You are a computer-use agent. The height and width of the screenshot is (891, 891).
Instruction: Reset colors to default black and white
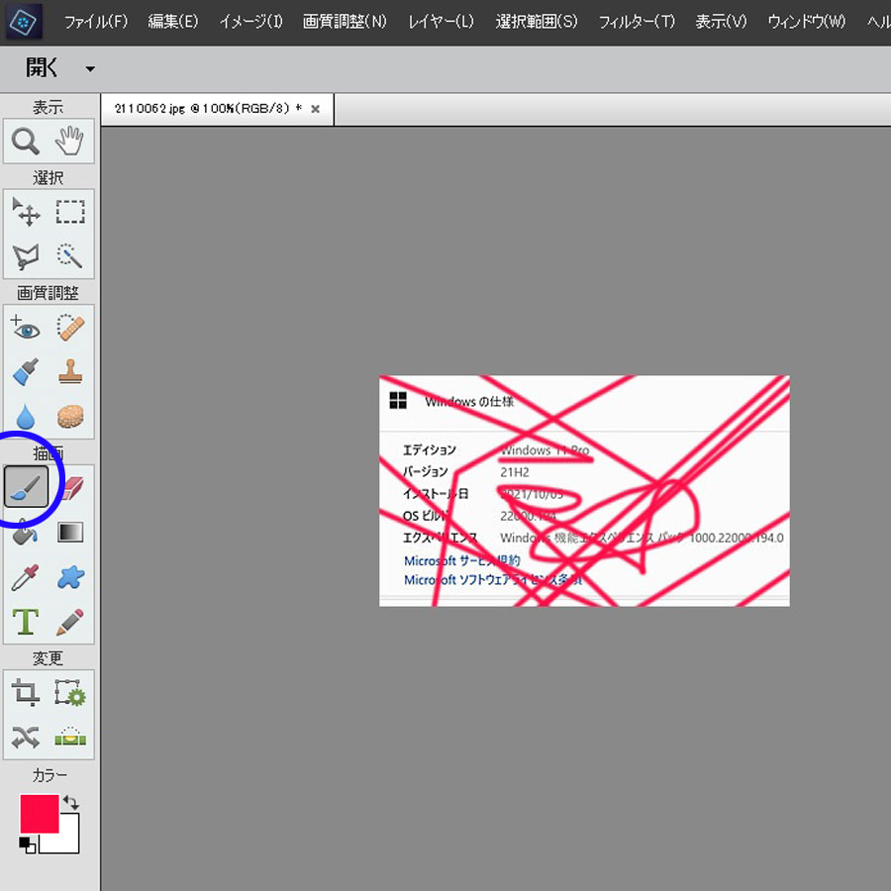coord(27,845)
